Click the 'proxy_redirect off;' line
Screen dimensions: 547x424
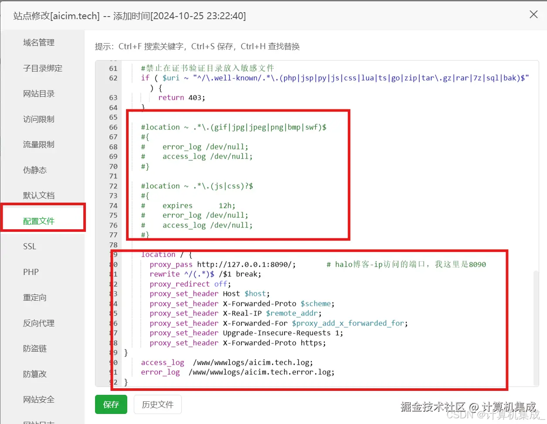(190, 284)
